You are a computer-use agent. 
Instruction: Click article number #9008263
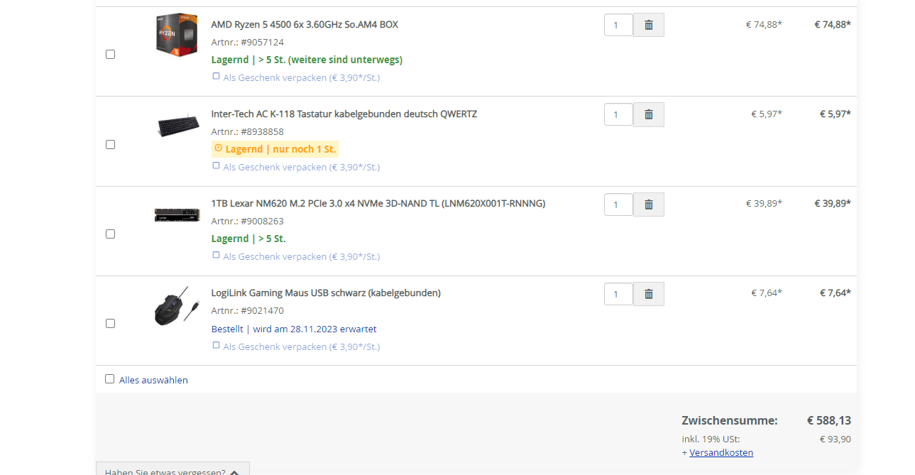coord(262,221)
